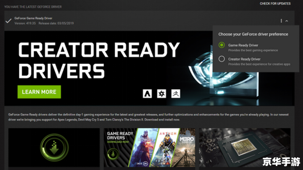Click the Creator Ready Drivers banner headline
The width and height of the screenshot is (303, 170).
coord(99,60)
